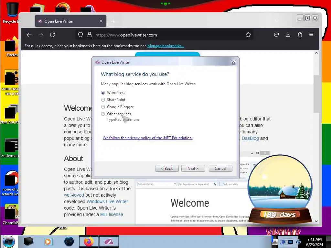The height and width of the screenshot is (248, 331).
Task: Open the Recycle Bin desktop icon
Action: pos(12,13)
